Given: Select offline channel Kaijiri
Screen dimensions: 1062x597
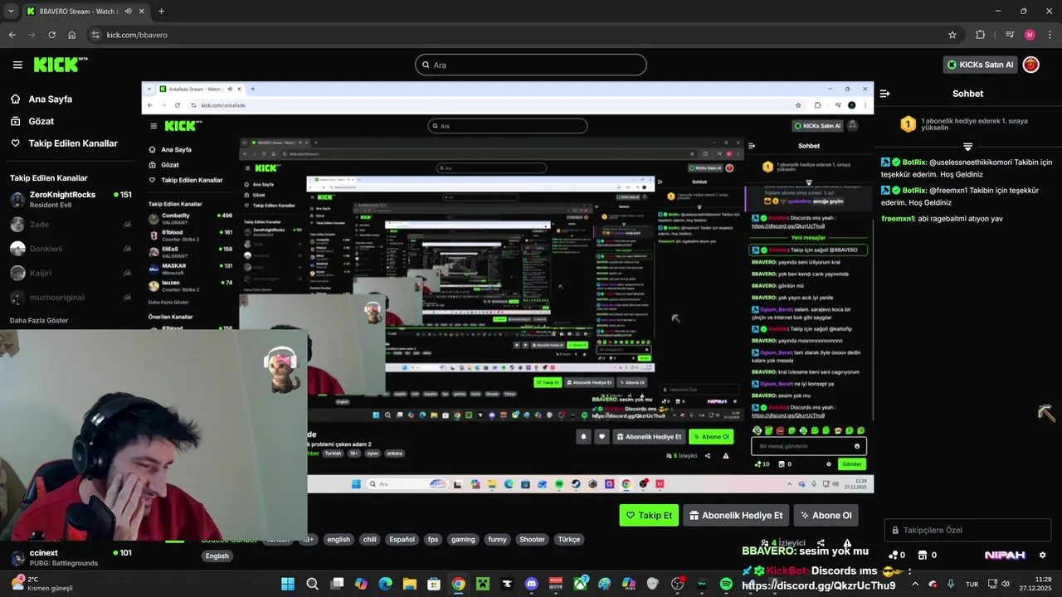Looking at the screenshot, I should click(x=71, y=273).
